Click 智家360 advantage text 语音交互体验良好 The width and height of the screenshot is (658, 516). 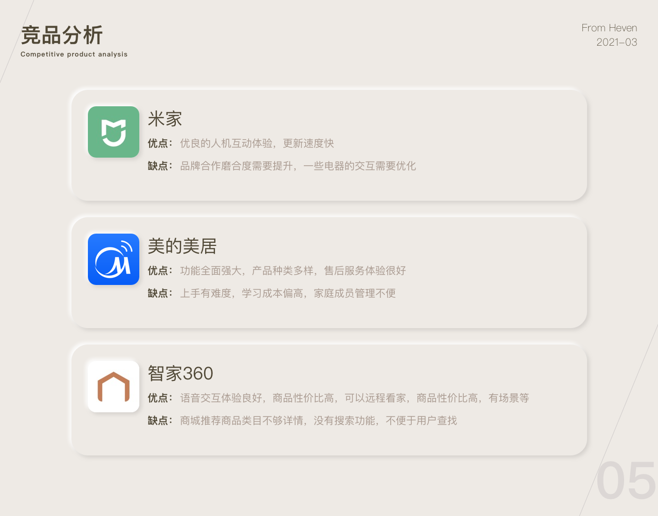coord(221,398)
